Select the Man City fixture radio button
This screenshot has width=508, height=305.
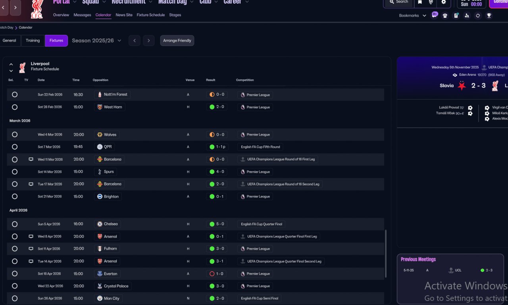click(15, 298)
